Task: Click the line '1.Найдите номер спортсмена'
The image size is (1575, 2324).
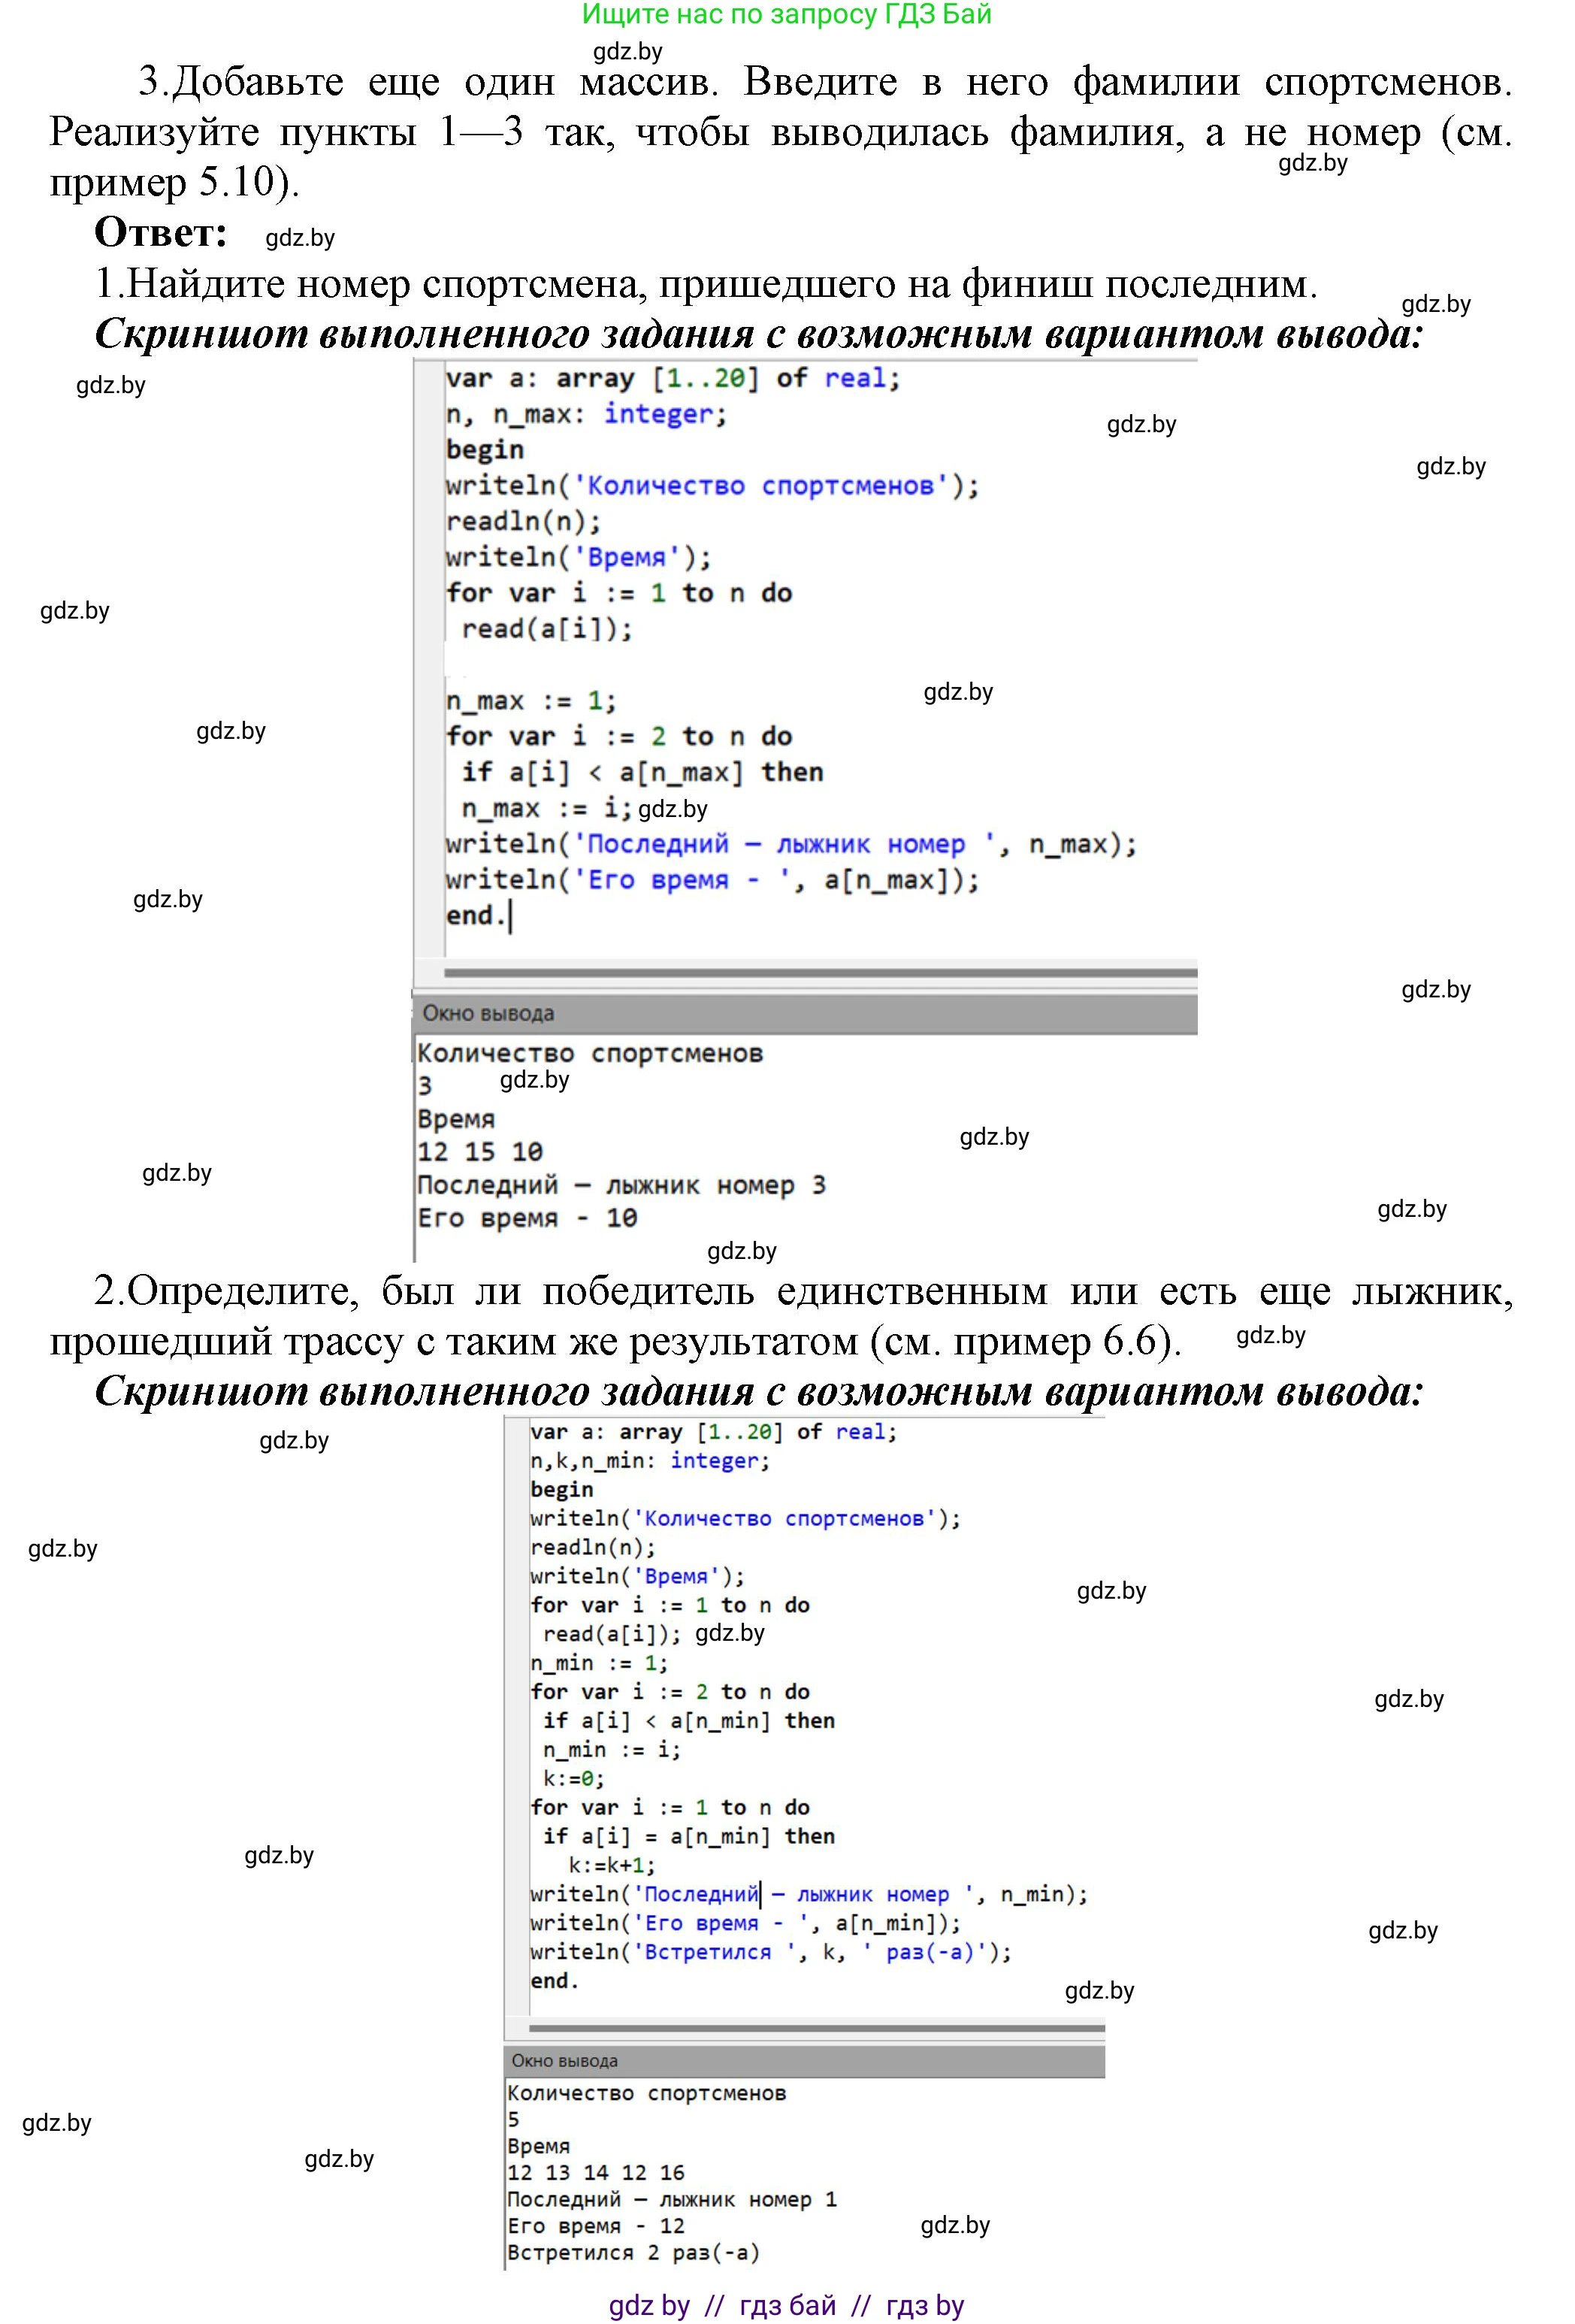Action: point(706,284)
